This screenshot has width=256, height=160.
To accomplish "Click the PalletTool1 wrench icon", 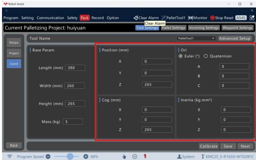I will (x=164, y=17).
